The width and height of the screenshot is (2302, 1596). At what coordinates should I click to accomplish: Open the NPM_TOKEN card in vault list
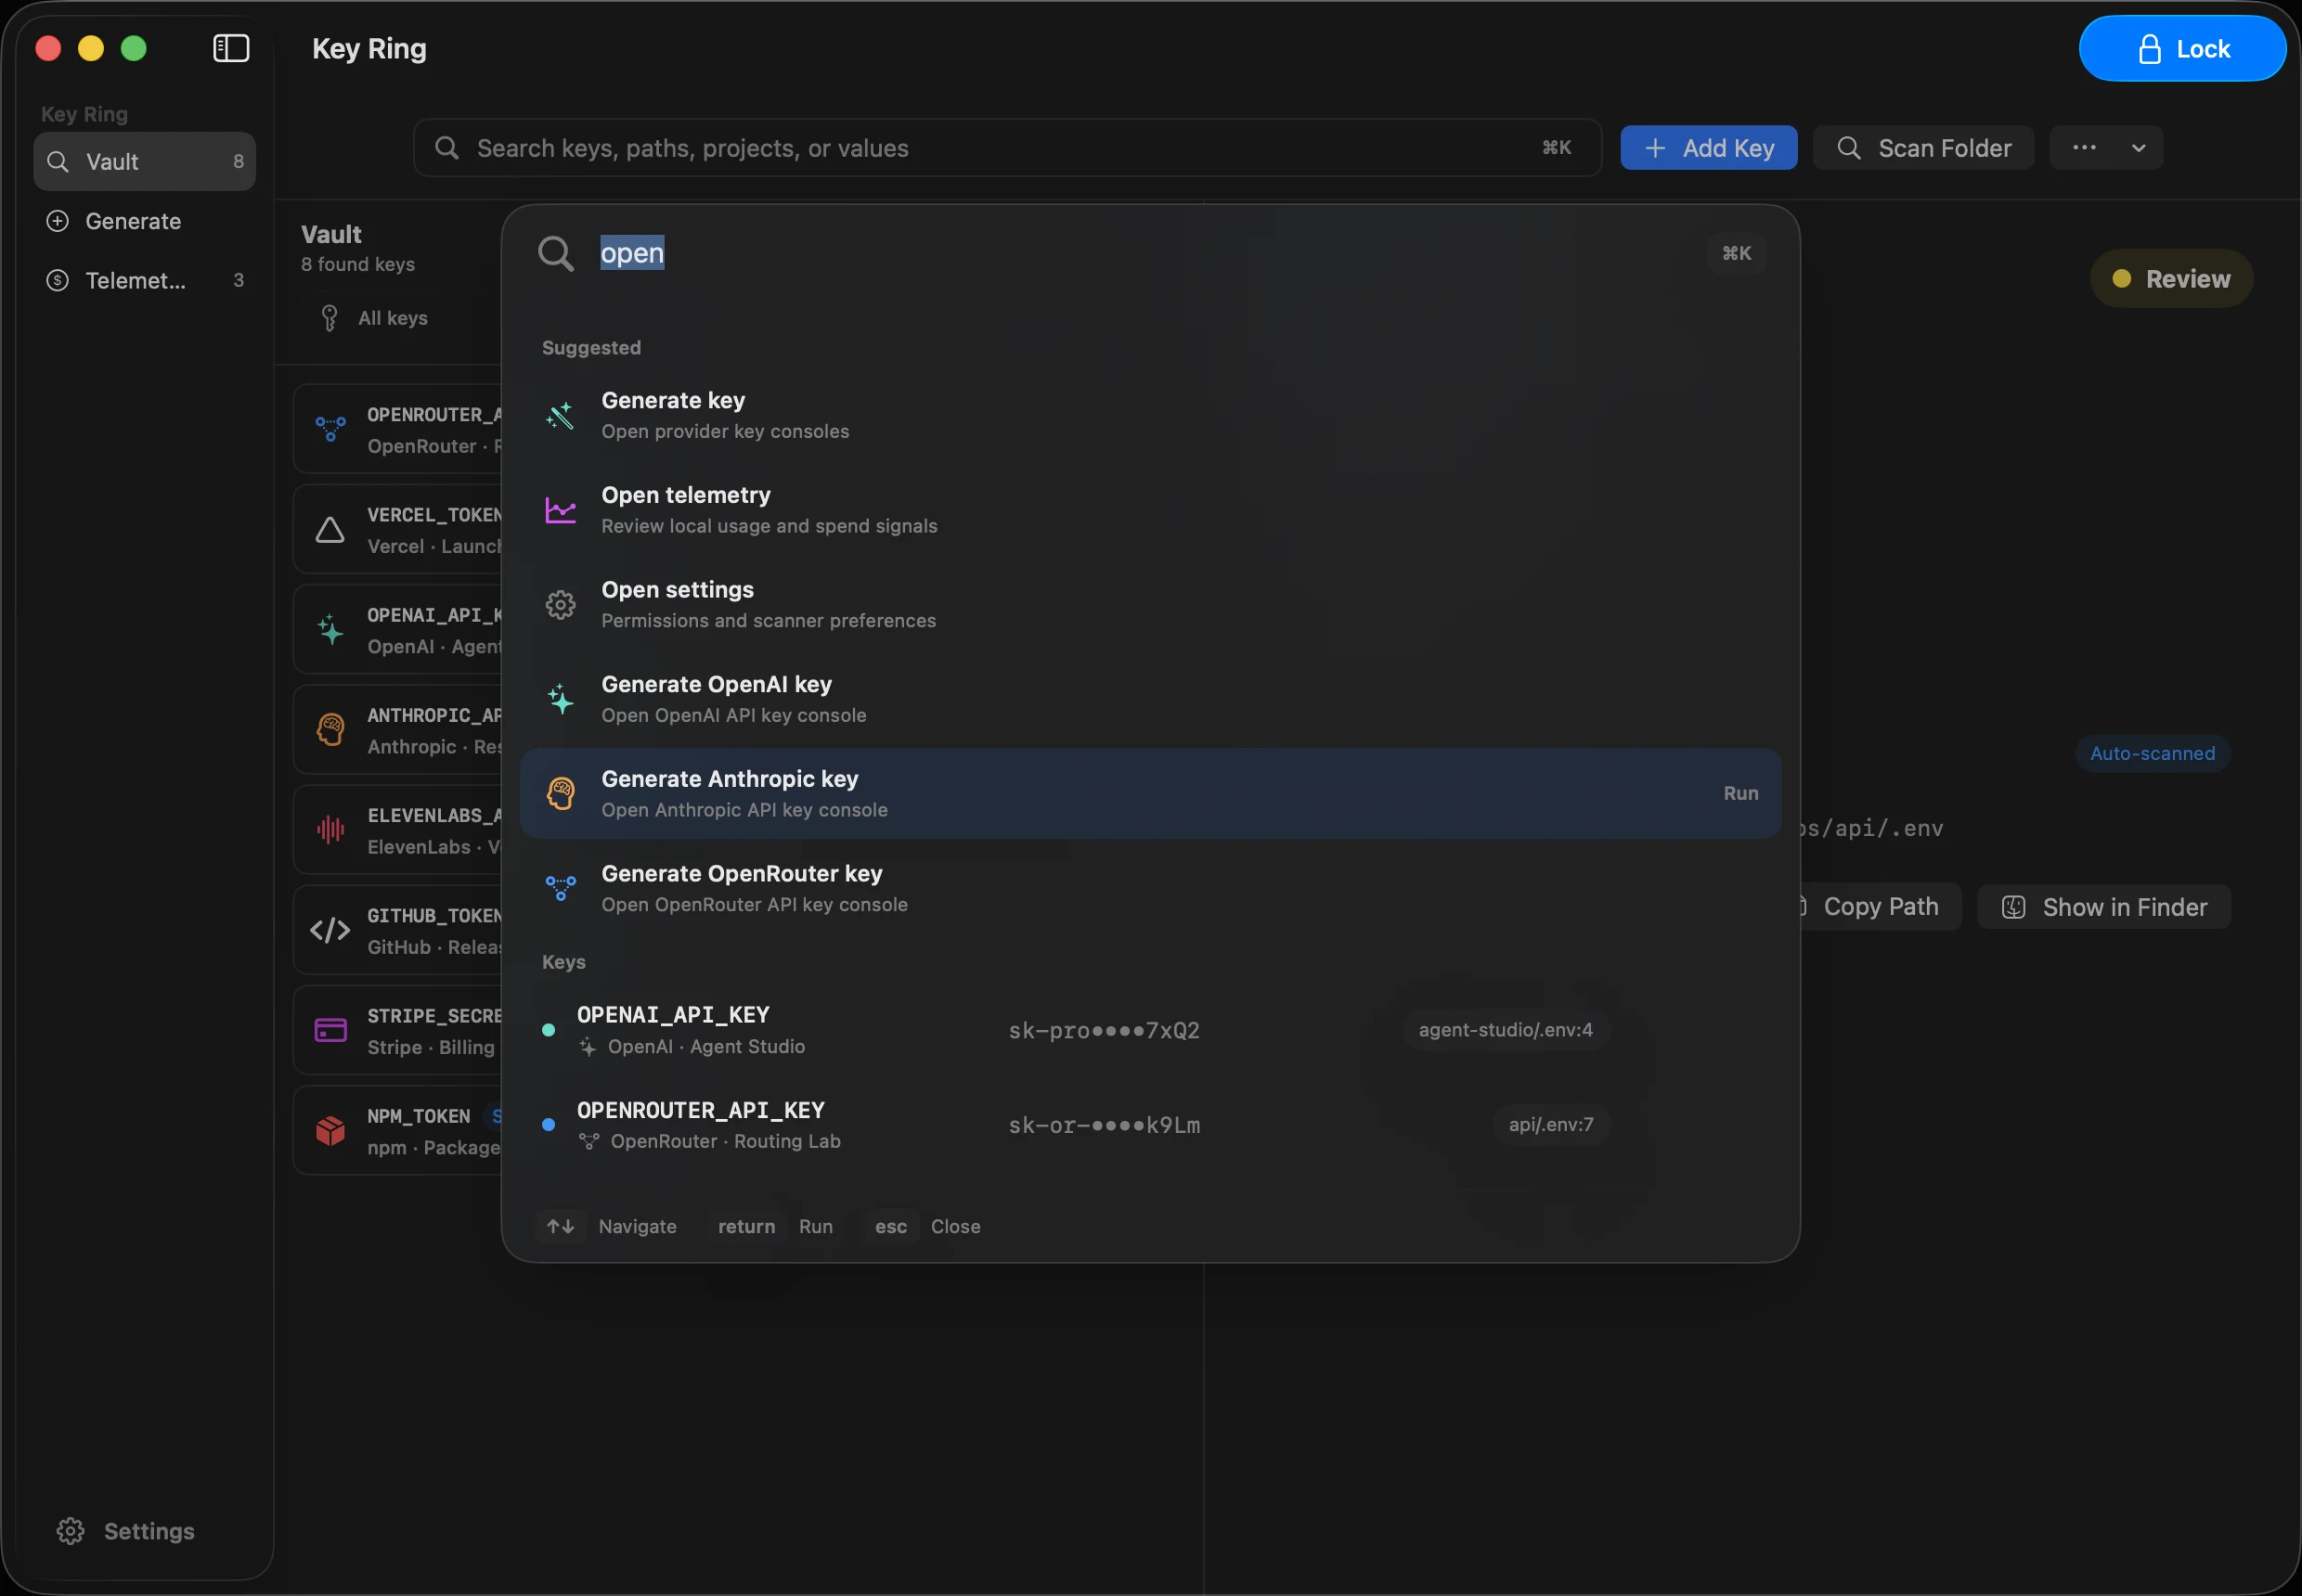click(x=398, y=1130)
